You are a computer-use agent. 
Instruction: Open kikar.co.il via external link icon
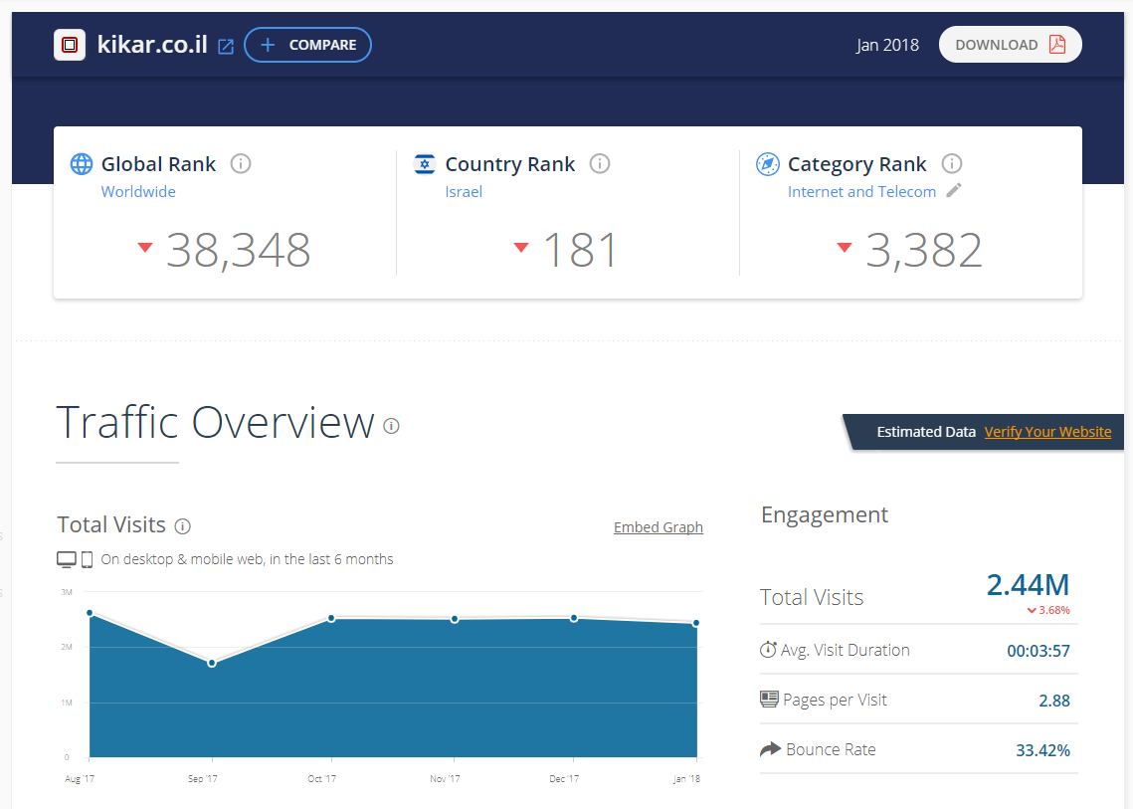(226, 46)
